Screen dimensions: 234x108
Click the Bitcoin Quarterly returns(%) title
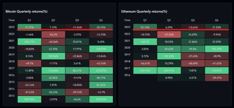coord(26,11)
